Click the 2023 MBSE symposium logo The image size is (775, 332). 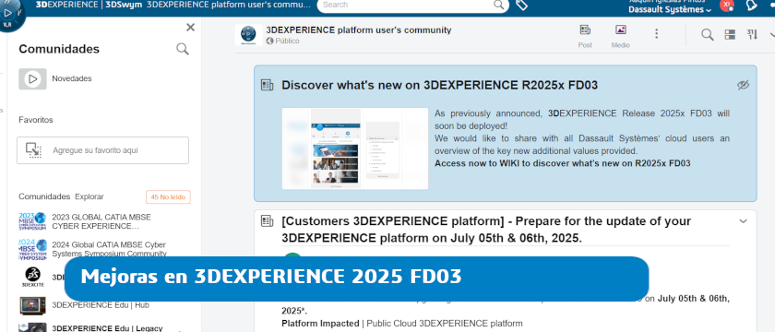(32, 221)
